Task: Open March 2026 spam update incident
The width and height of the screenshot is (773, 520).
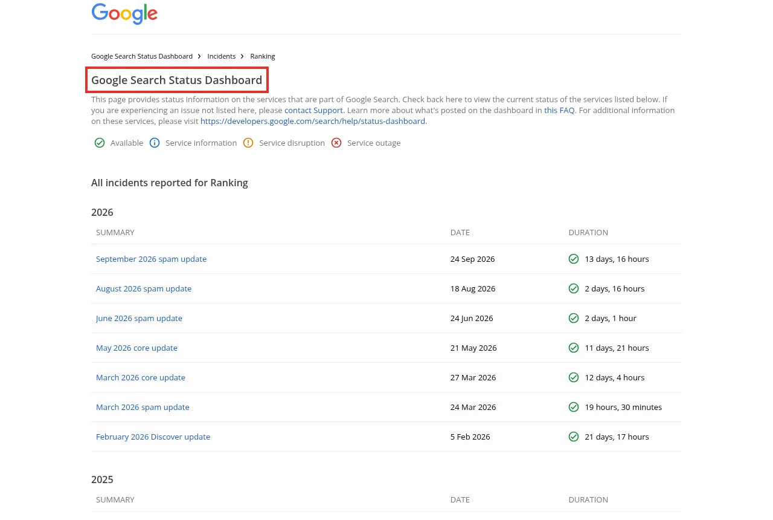Action: (x=143, y=407)
